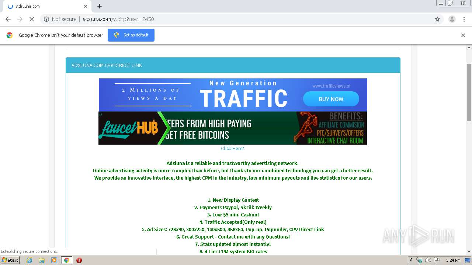Click the scrollbar down arrow
The image size is (472, 265).
(469, 252)
